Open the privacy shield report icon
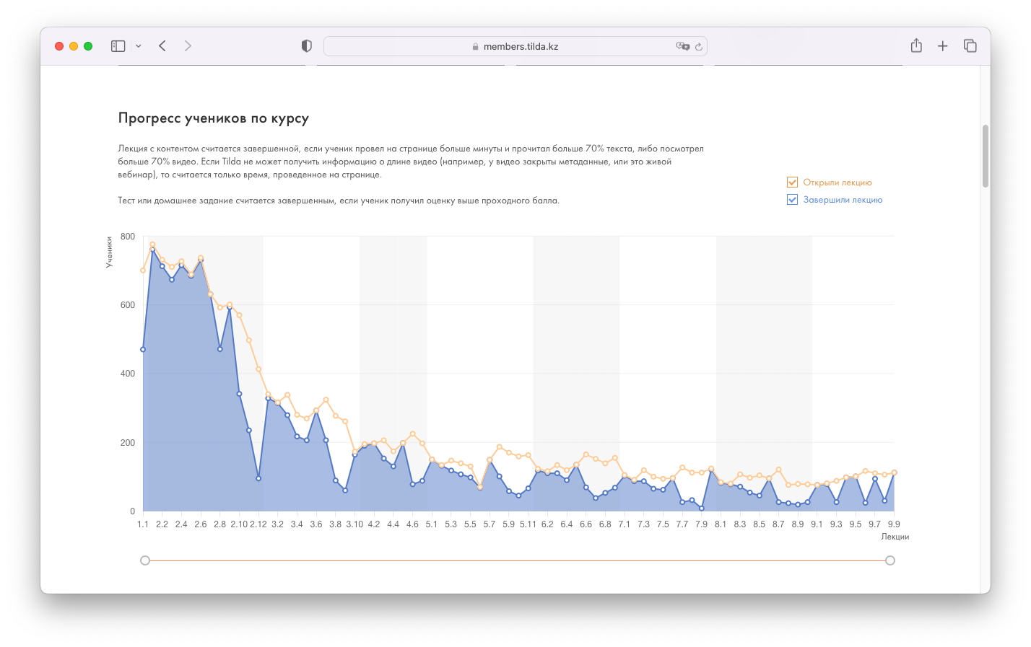1031x647 pixels. (307, 46)
